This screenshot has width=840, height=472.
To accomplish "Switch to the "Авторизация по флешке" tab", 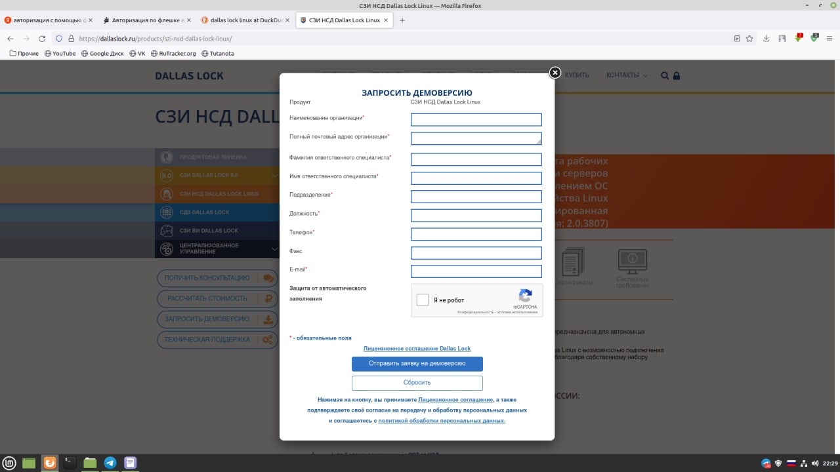I will (147, 20).
